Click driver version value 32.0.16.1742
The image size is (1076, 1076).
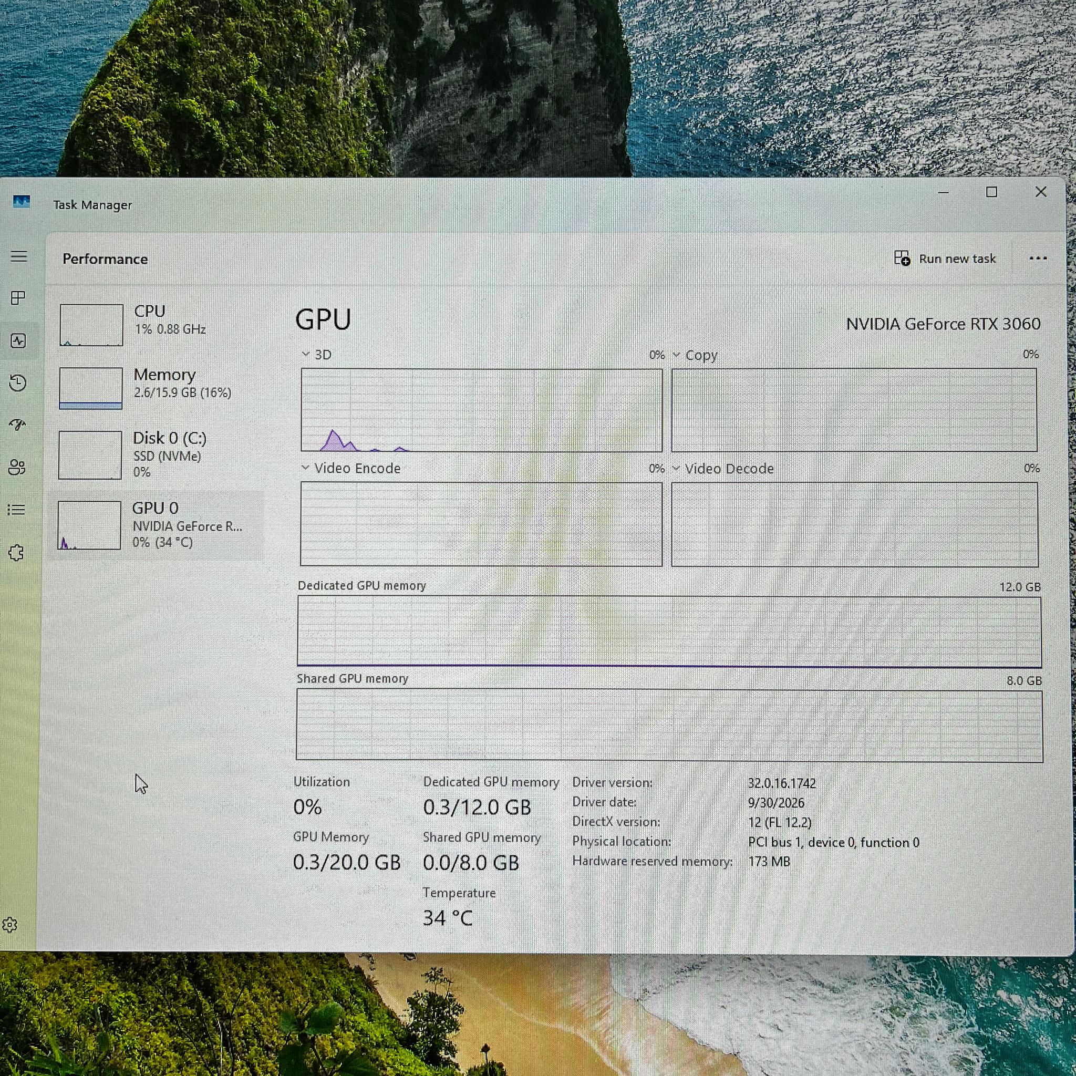point(781,783)
